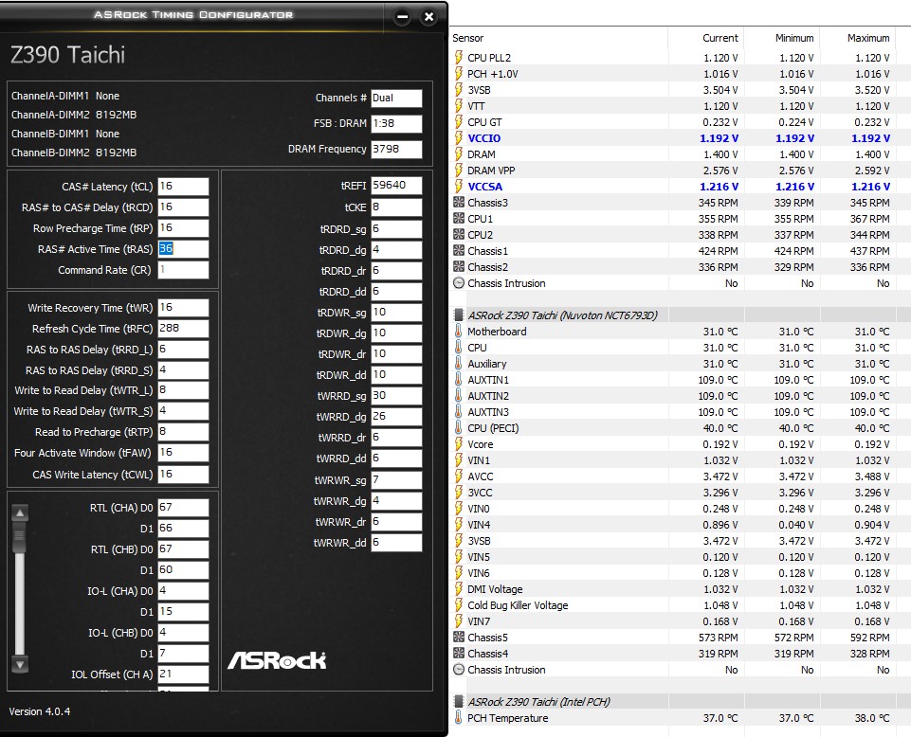The width and height of the screenshot is (911, 737).
Task: Click the Channels # field showing Dual
Action: pos(396,99)
